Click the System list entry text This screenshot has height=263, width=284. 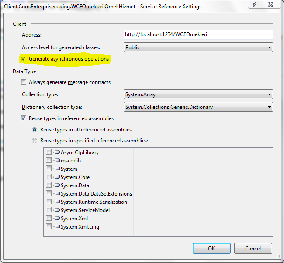(69, 169)
